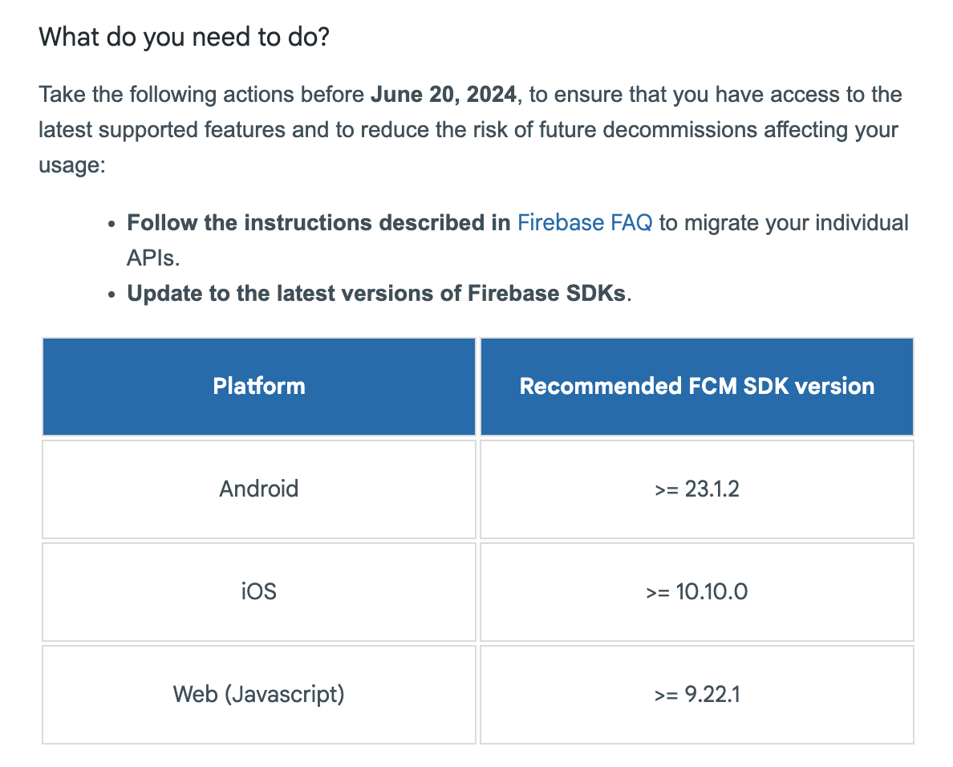The image size is (953, 767).
Task: Click the >= 10.10.0 version cell
Action: (x=696, y=591)
